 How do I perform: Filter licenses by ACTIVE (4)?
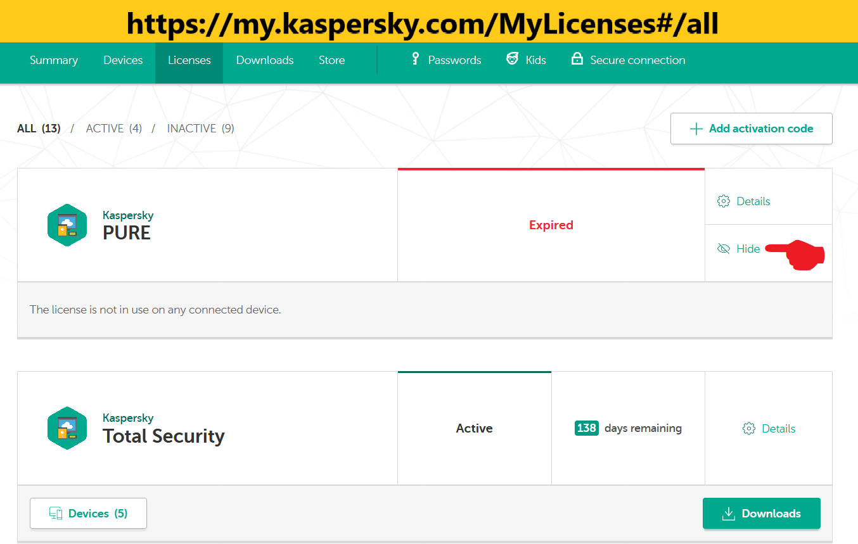[x=114, y=129]
